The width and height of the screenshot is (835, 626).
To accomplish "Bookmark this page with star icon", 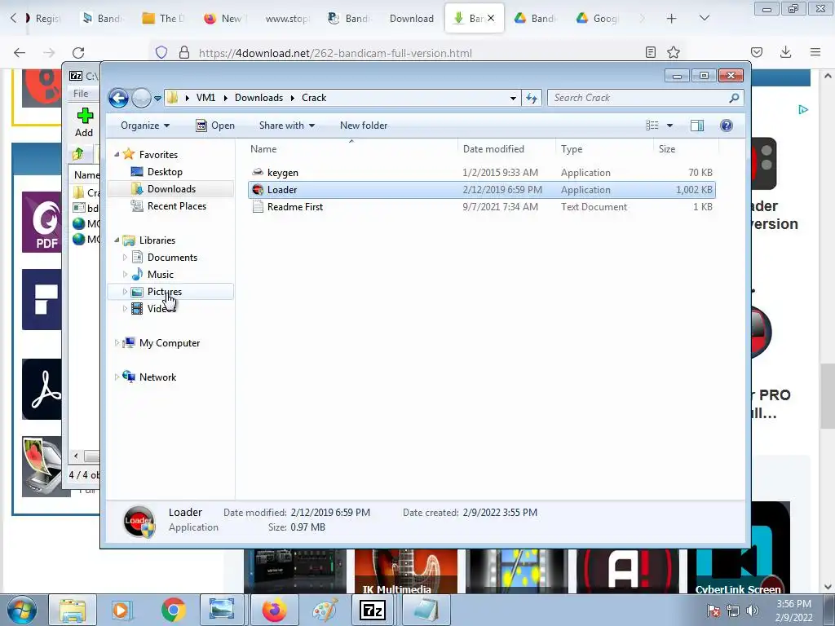I will (674, 52).
